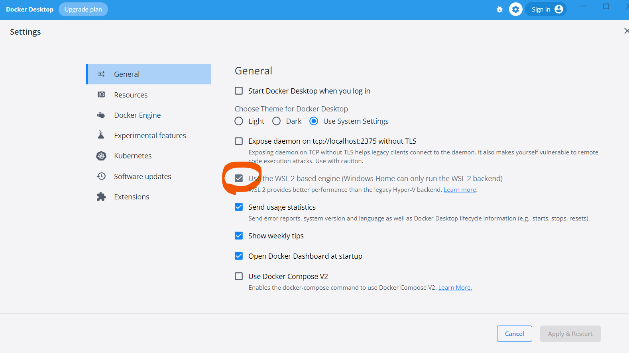Select the Dark theme radio button
The height and width of the screenshot is (353, 629).
[276, 121]
